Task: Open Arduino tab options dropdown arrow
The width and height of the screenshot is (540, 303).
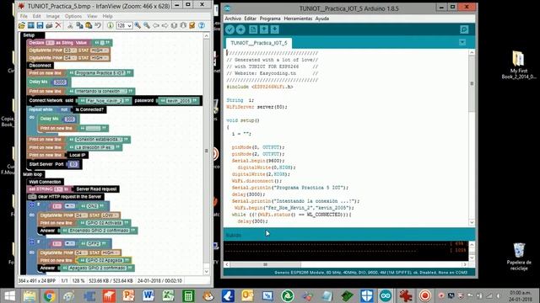Action: pos(462,42)
